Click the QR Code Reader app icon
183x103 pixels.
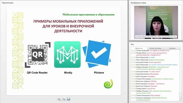click(38, 55)
